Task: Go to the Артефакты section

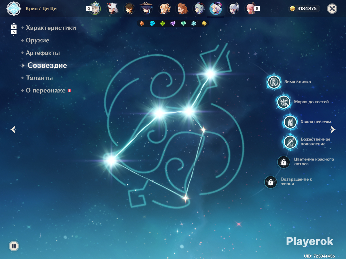Action: [x=43, y=53]
